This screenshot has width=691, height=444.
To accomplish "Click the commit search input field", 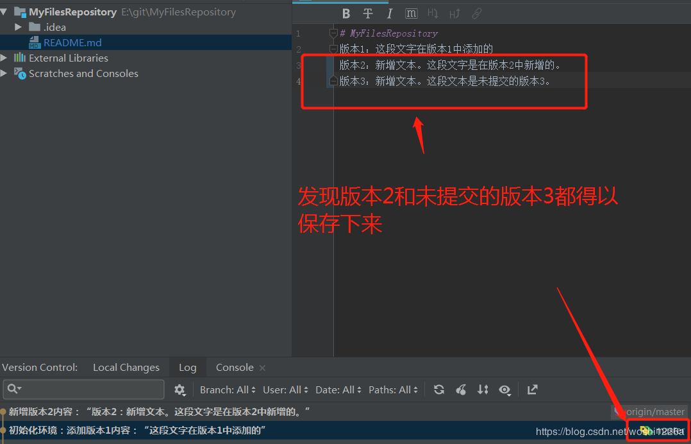I will tap(83, 389).
